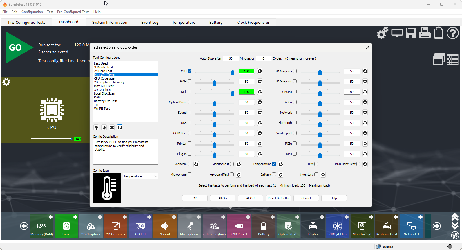Uncheck the CPU test checkbox

point(190,71)
